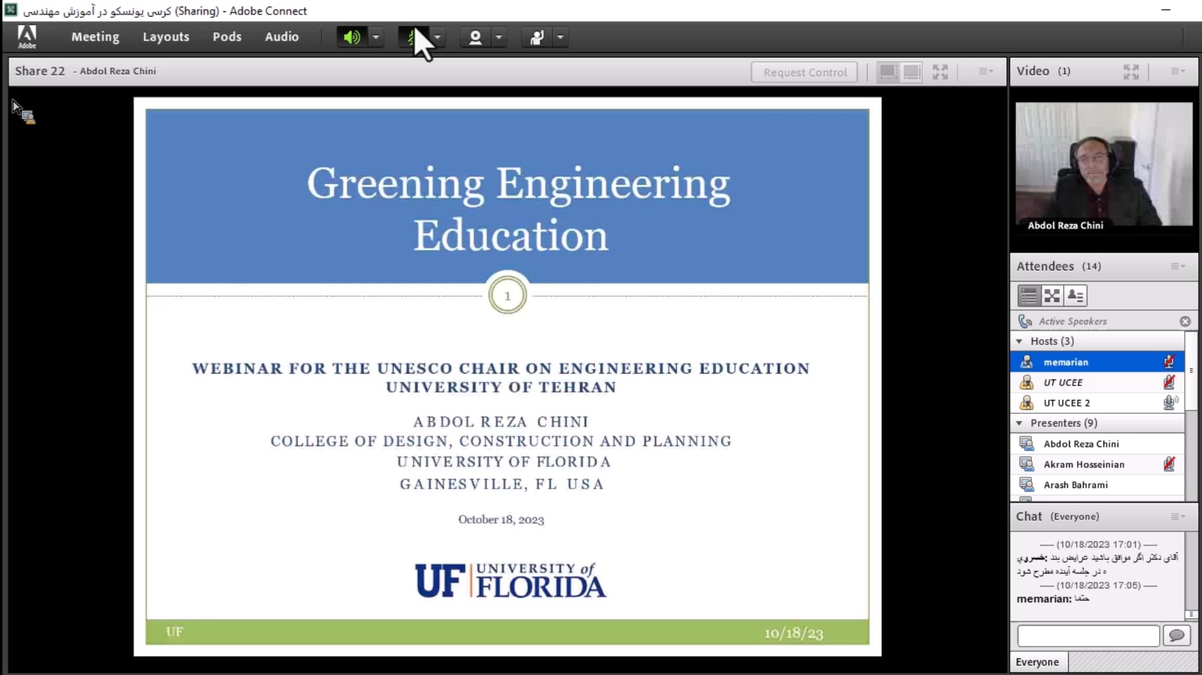1202x675 pixels.
Task: Click memarian's muted microphone icon
Action: (1169, 362)
